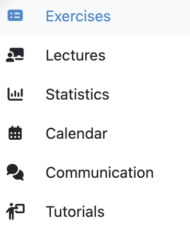Image resolution: width=190 pixels, height=232 pixels.
Task: Click gap between Exercises icon and label
Action: click(35, 16)
